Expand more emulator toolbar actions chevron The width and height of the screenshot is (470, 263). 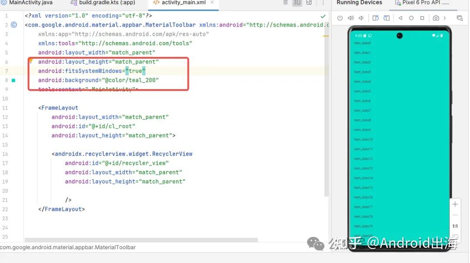(445, 18)
